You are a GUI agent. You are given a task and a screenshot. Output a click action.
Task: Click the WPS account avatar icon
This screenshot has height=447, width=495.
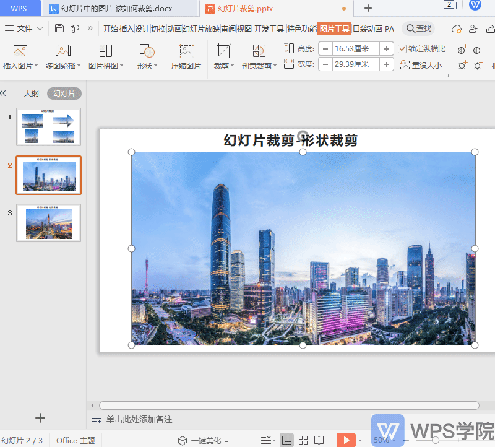click(x=475, y=5)
